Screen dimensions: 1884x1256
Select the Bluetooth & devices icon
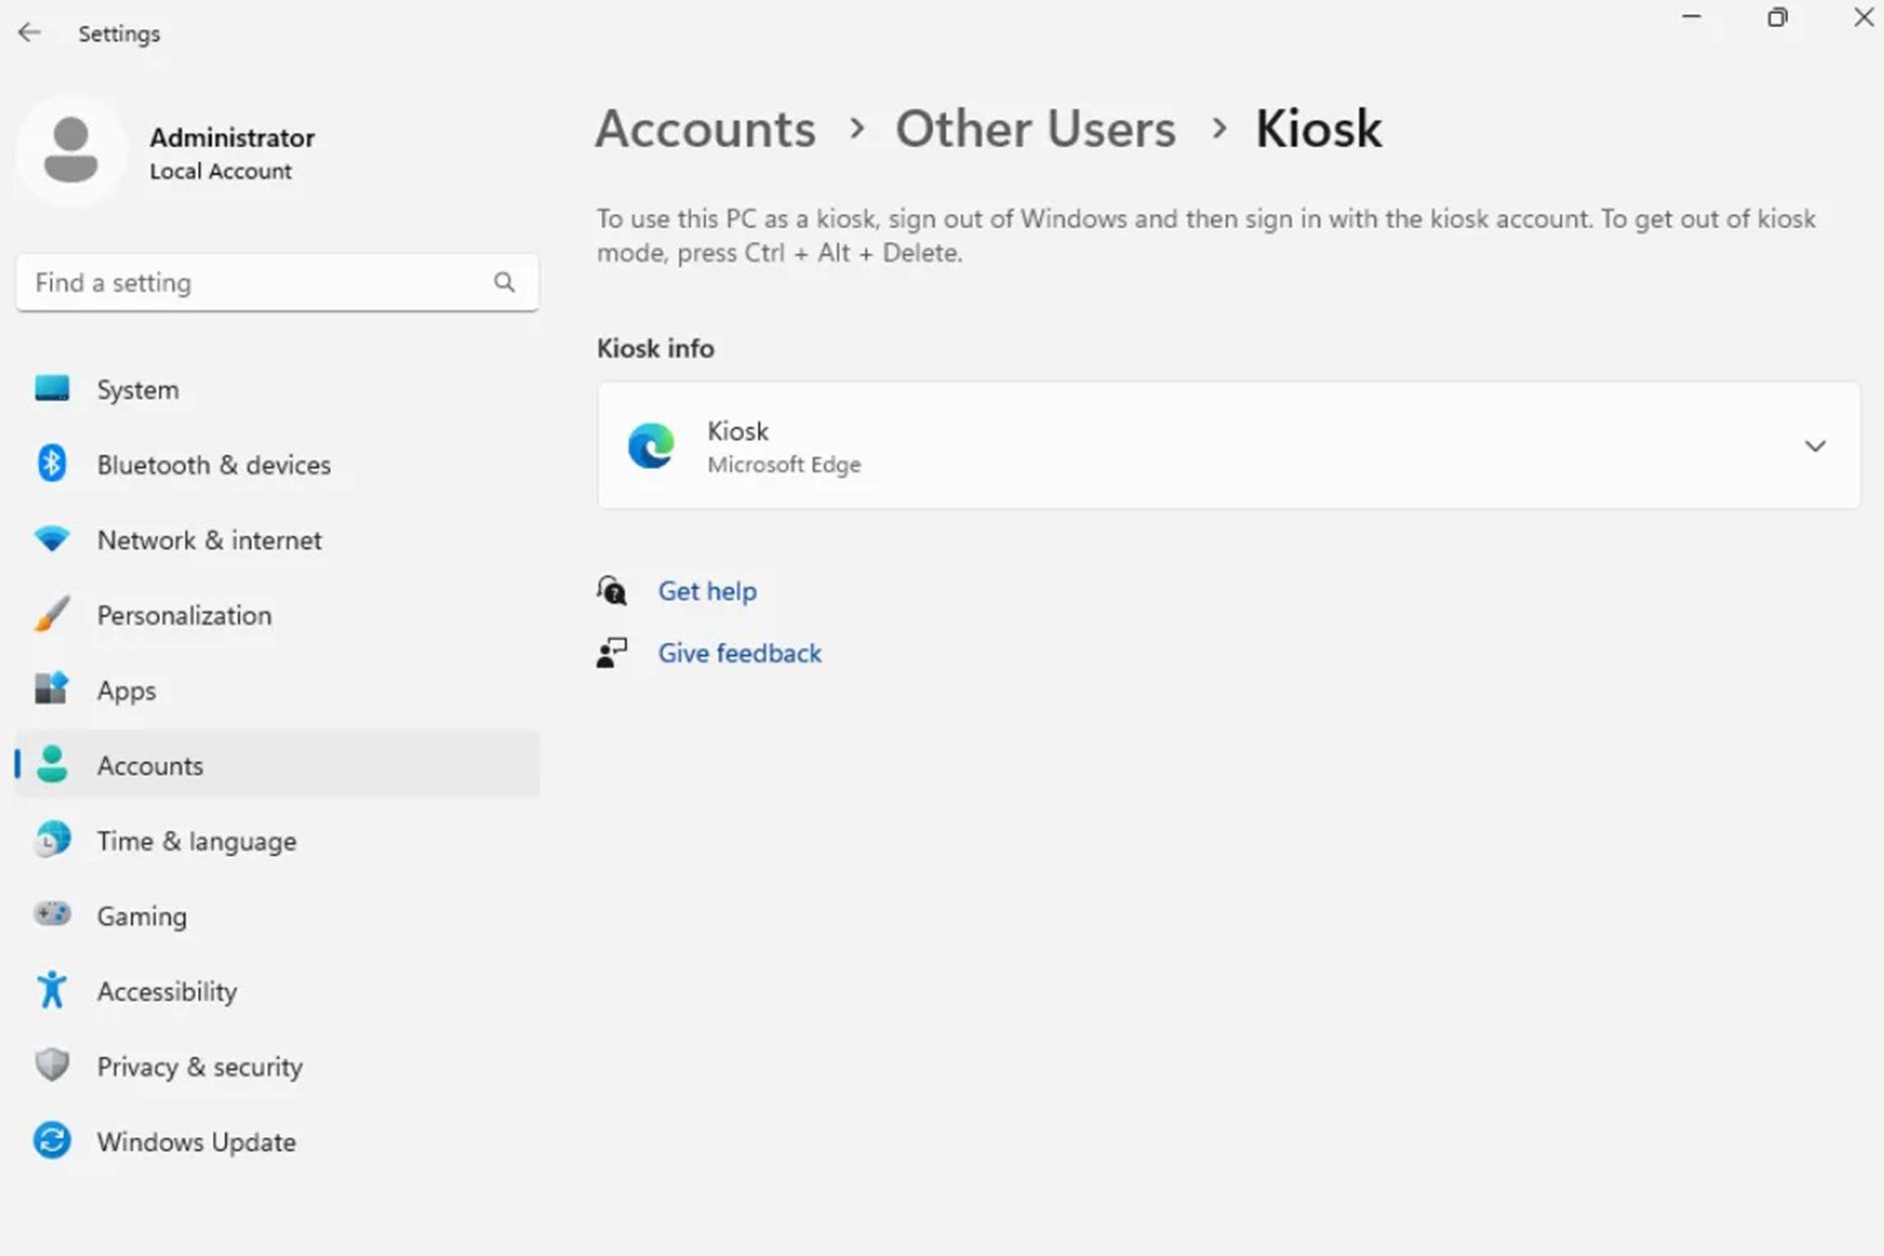click(x=52, y=463)
